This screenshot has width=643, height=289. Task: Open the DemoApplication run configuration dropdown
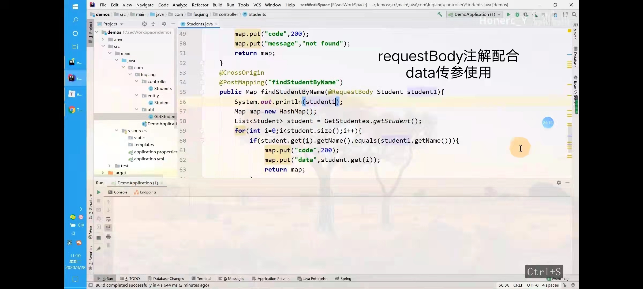(474, 14)
